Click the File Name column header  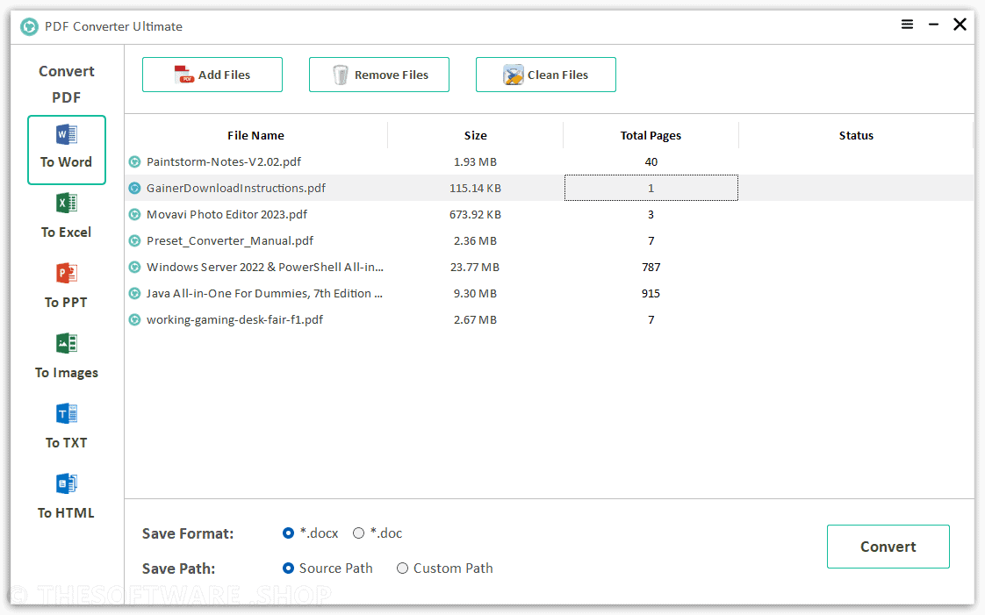(x=255, y=136)
